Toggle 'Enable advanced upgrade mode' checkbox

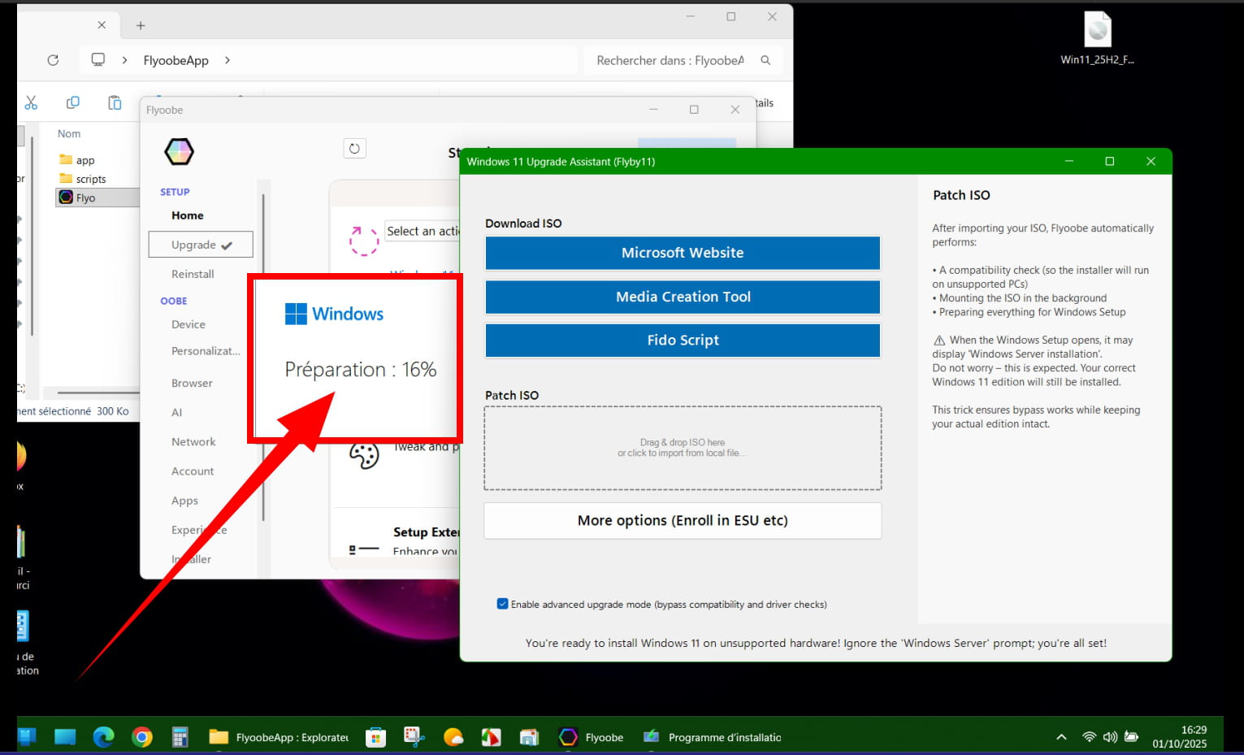(502, 604)
